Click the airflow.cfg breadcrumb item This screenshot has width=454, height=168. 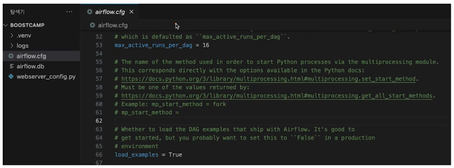(x=113, y=25)
